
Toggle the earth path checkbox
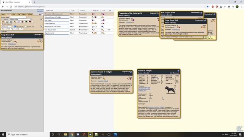[x=13, y=22]
